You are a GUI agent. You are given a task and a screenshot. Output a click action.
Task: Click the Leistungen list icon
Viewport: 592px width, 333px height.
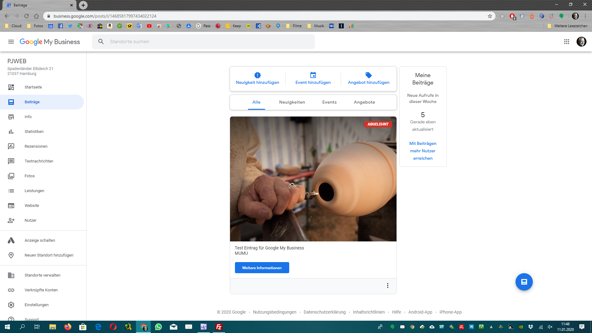pyautogui.click(x=11, y=191)
